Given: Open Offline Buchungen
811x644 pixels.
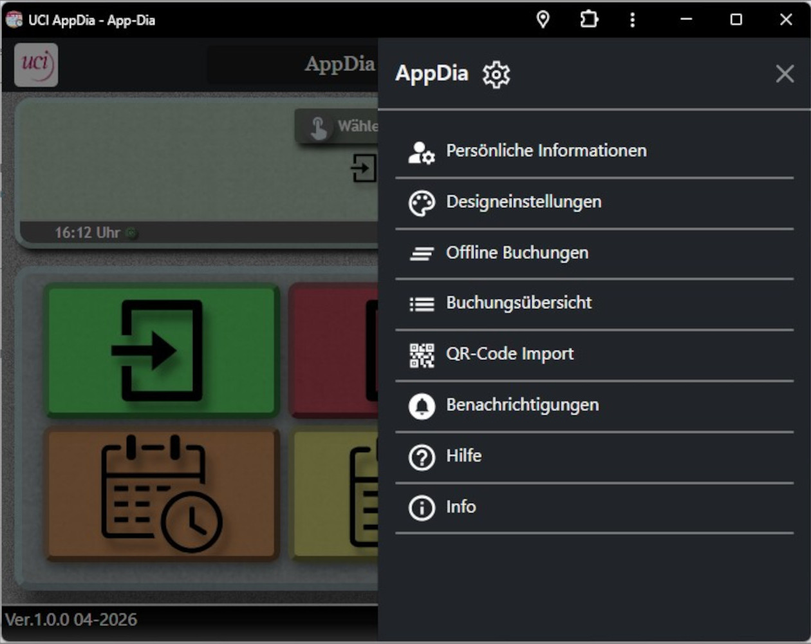Looking at the screenshot, I should 517,253.
